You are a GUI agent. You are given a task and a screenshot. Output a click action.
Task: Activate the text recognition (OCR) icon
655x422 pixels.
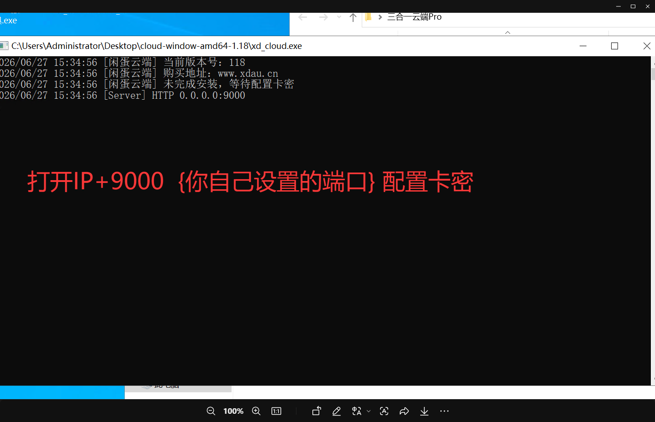(x=384, y=411)
